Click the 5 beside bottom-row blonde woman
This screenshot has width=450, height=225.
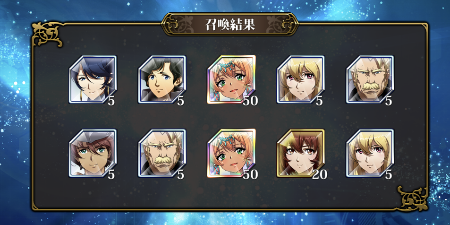click(389, 174)
